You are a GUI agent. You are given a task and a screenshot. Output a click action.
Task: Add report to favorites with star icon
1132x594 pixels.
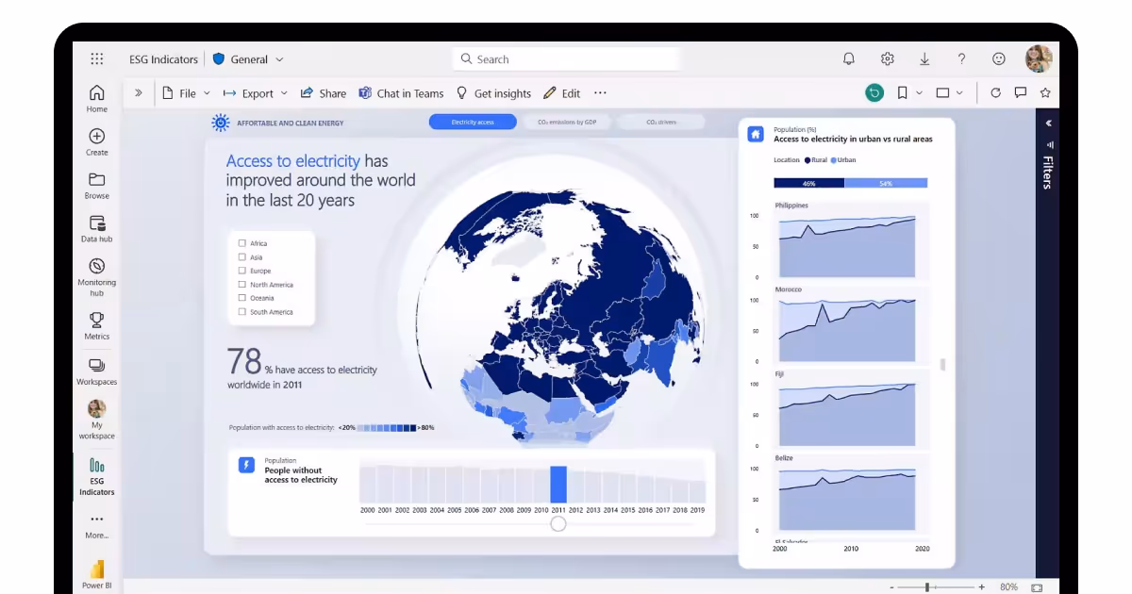pos(1045,92)
